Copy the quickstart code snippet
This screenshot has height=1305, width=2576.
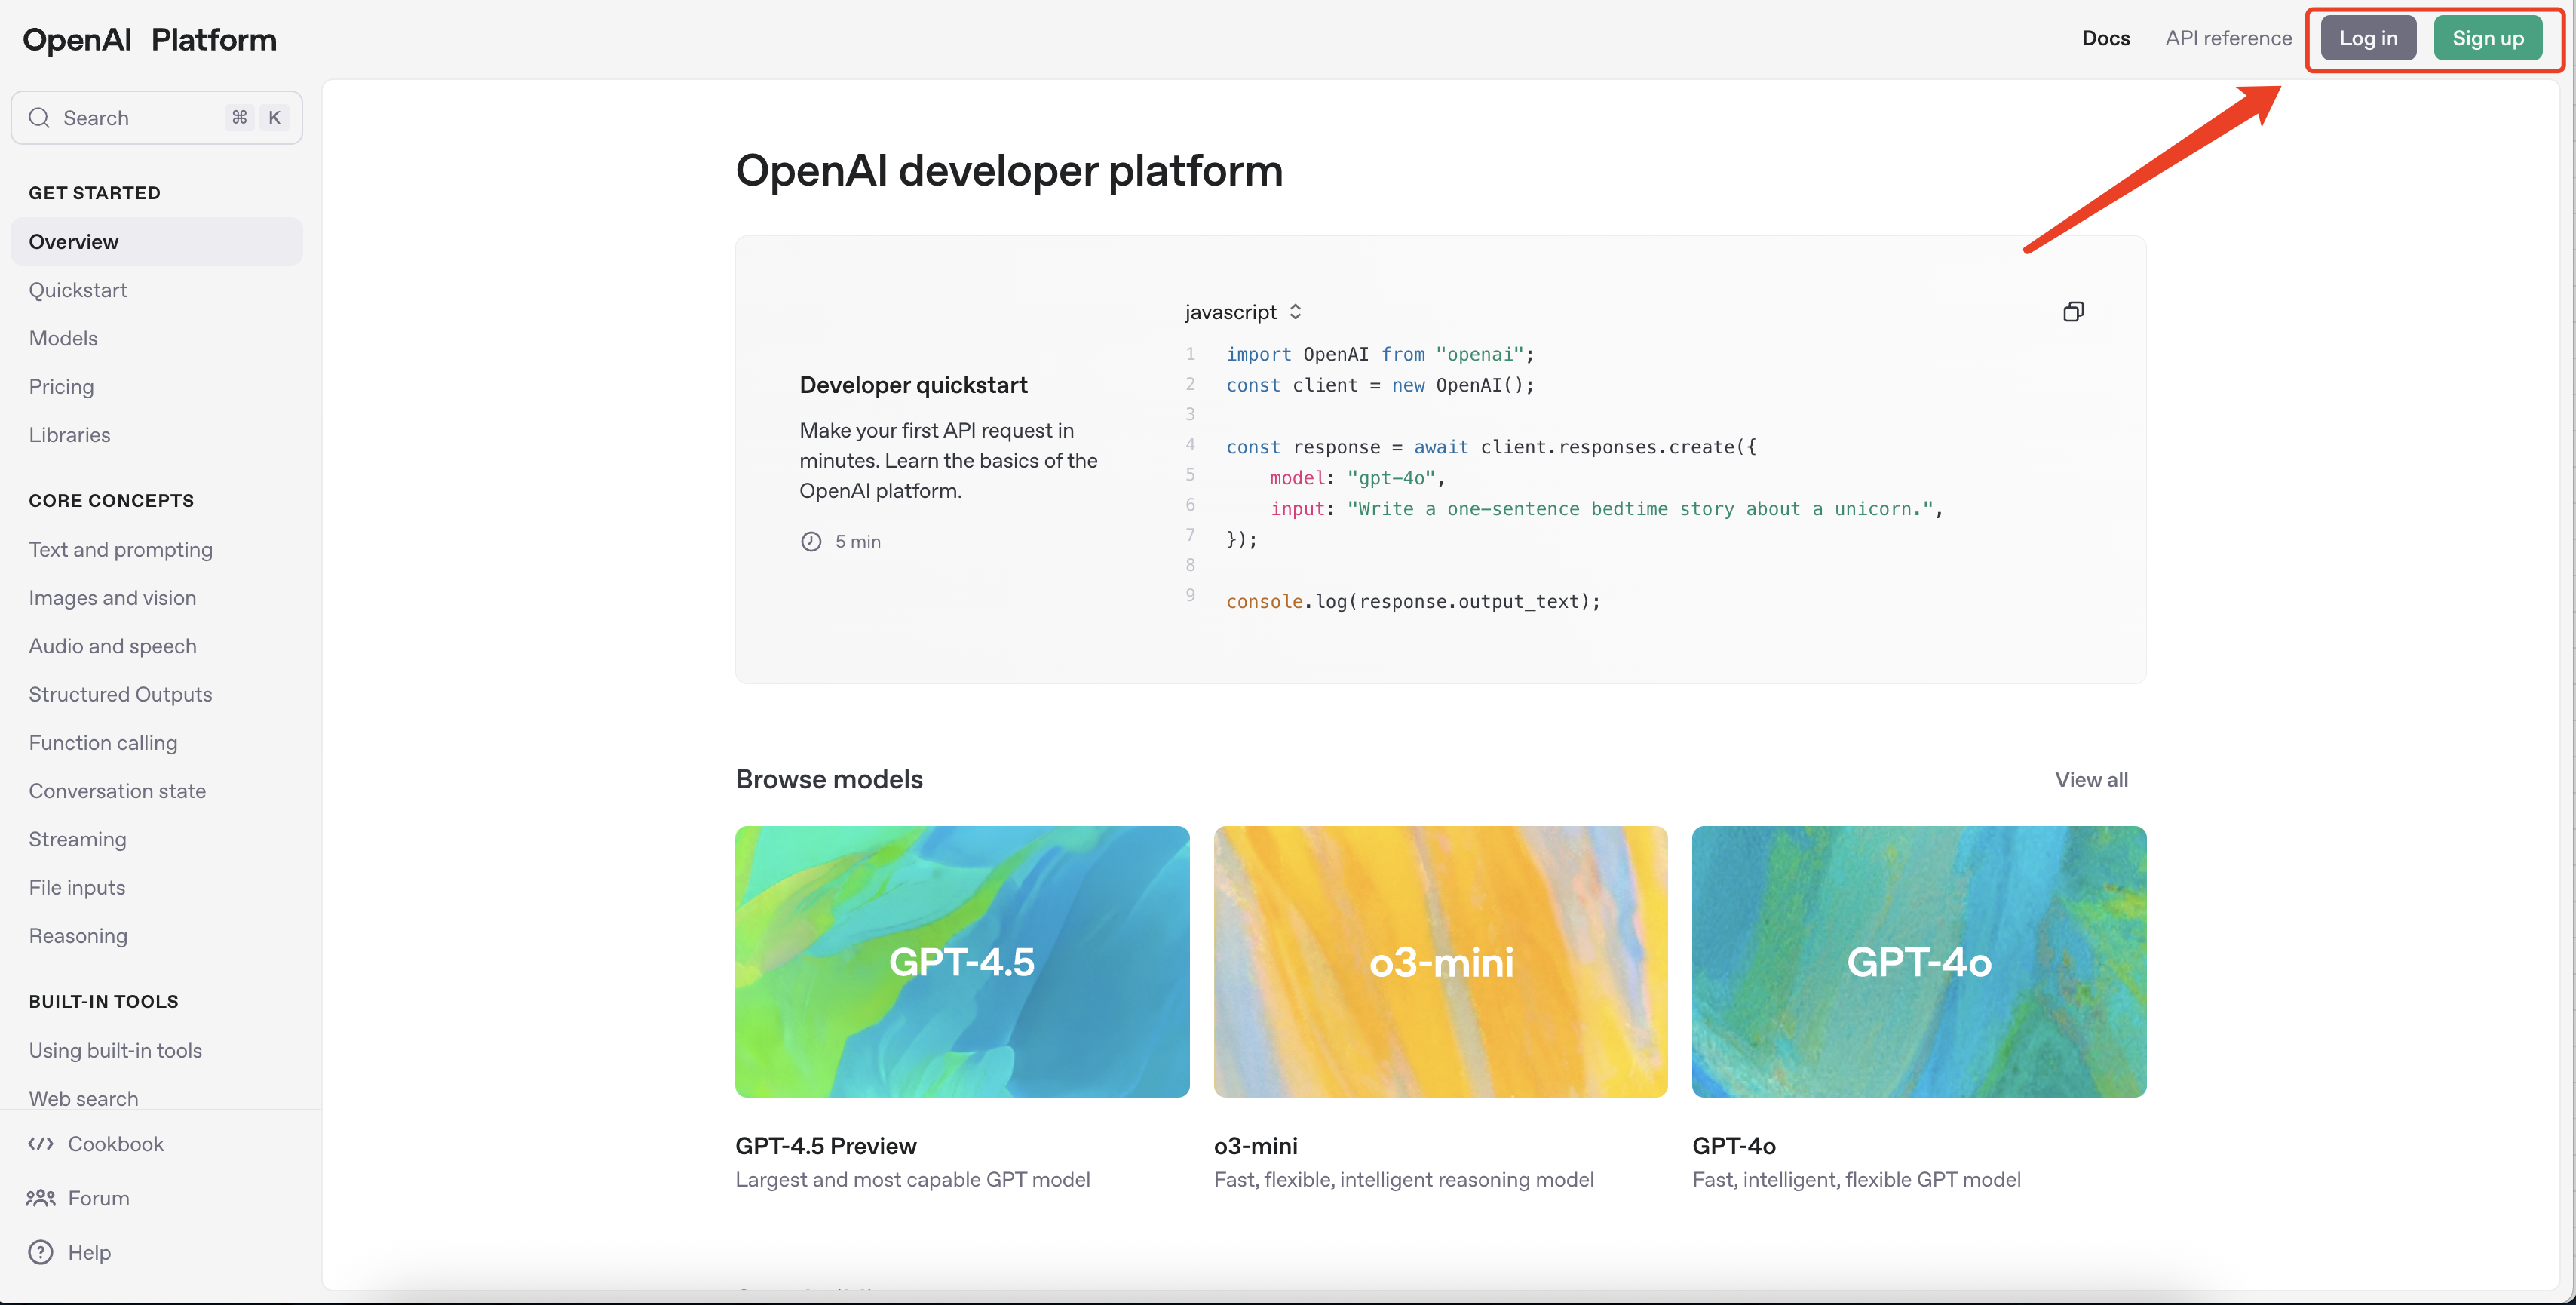click(x=2073, y=311)
